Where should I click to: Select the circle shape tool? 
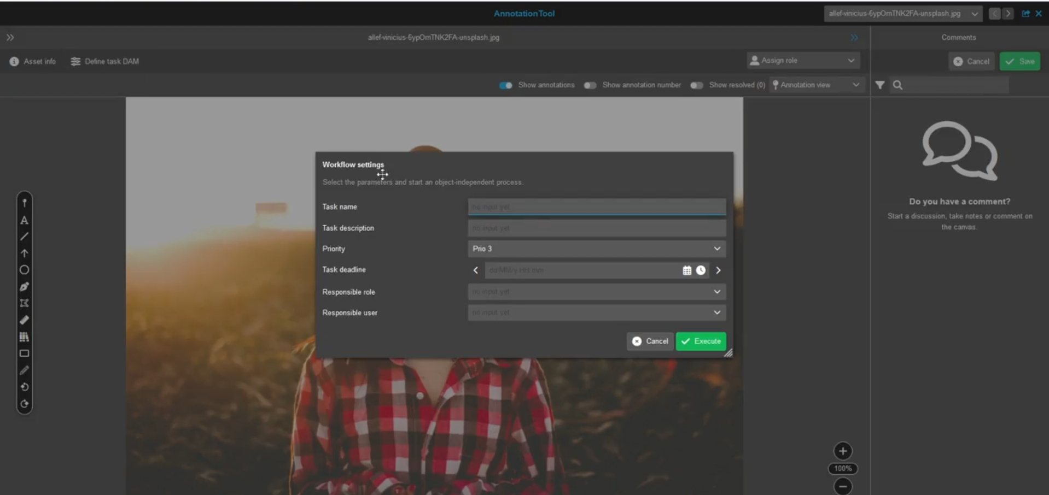24,270
